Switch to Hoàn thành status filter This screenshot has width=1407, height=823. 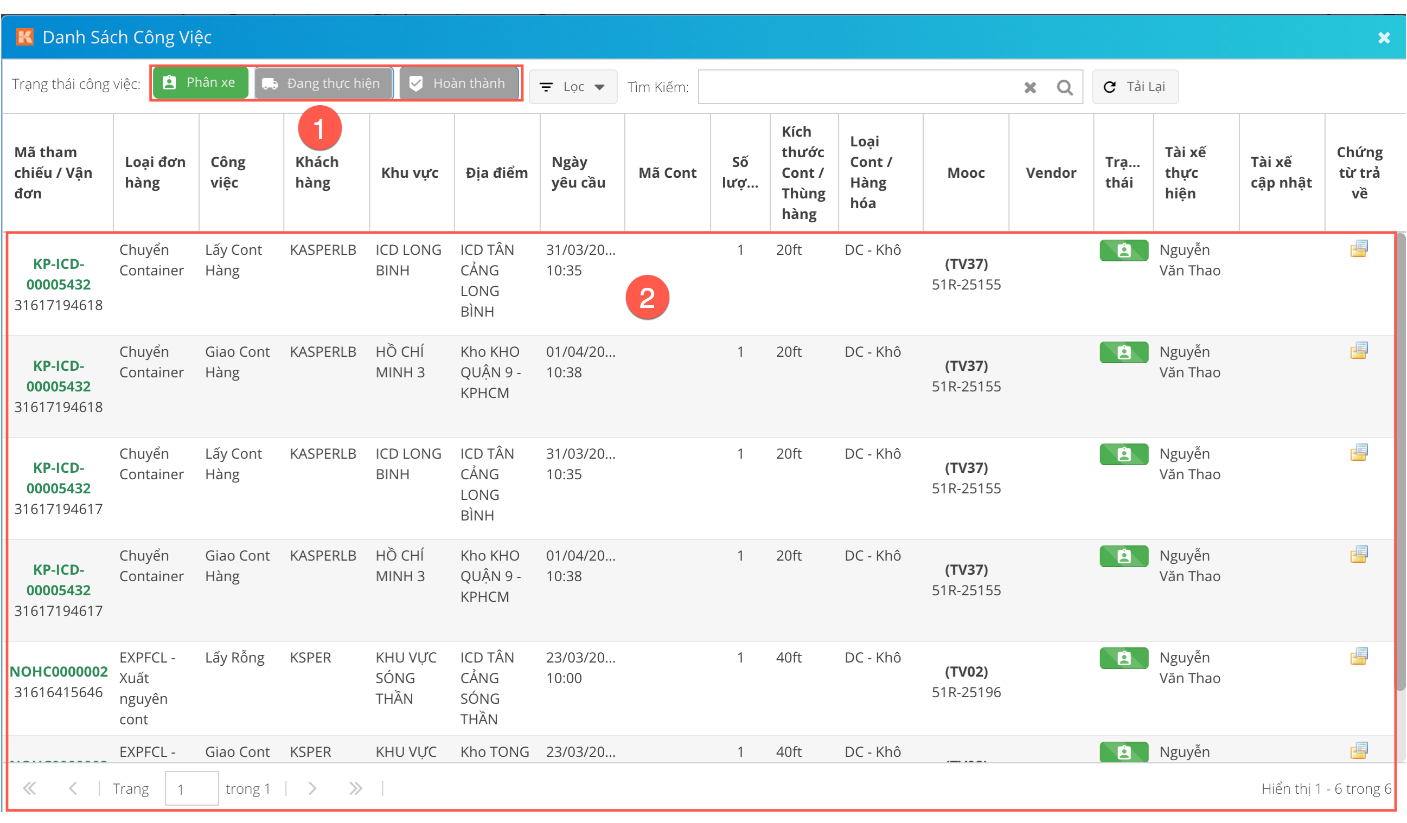pos(459,83)
